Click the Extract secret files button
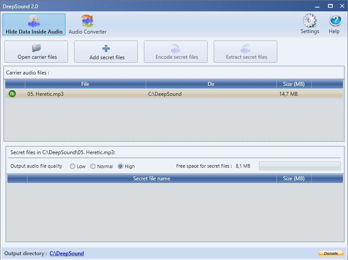The image size is (348, 260). pos(246,52)
